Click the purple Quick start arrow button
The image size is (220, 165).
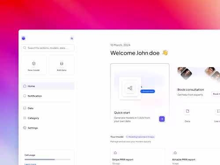(x=162, y=119)
